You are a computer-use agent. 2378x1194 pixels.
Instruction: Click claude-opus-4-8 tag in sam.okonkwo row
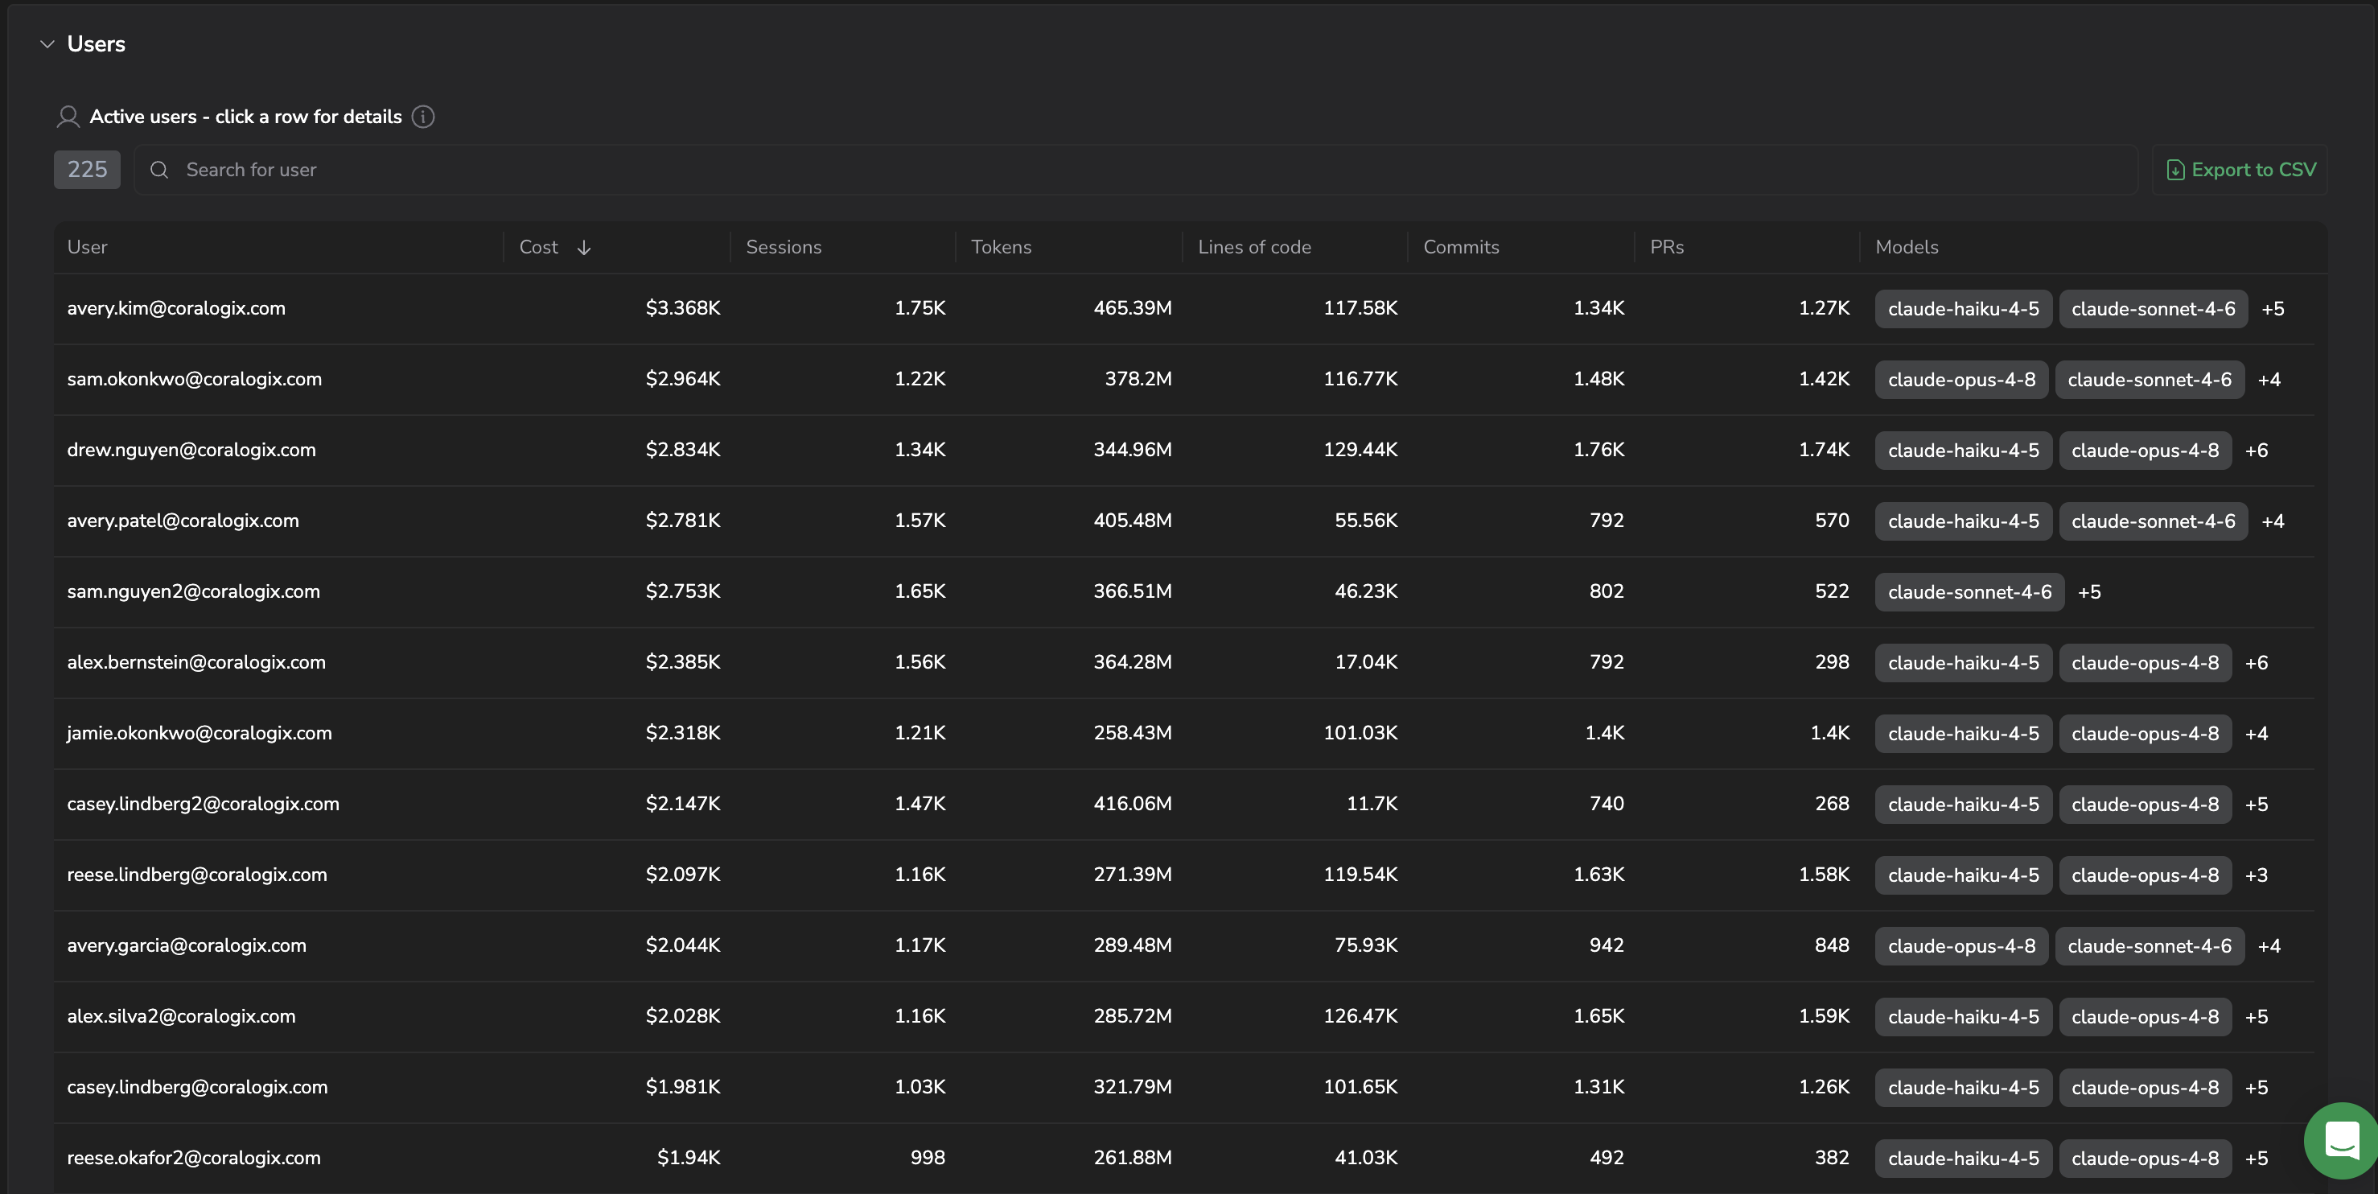(1961, 380)
